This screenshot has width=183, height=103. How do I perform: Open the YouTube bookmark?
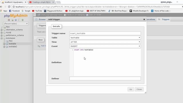click(x=37, y=11)
